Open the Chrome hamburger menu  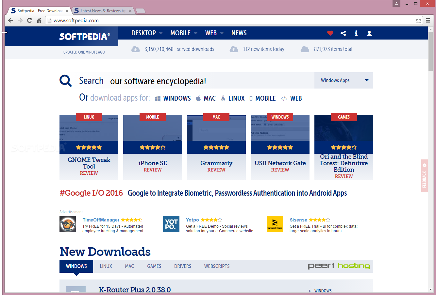(428, 20)
